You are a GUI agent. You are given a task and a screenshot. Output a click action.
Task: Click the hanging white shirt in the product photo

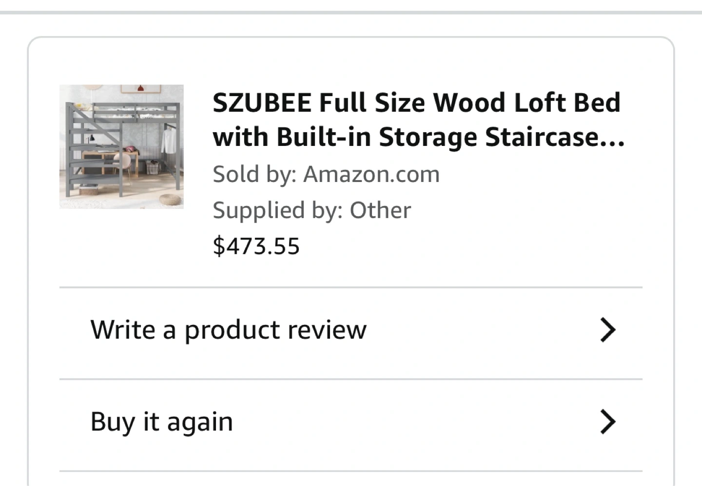(x=168, y=140)
